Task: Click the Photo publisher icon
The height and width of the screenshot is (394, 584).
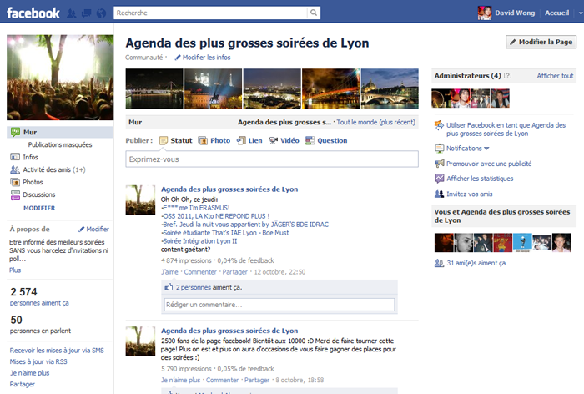Action: pyautogui.click(x=203, y=141)
